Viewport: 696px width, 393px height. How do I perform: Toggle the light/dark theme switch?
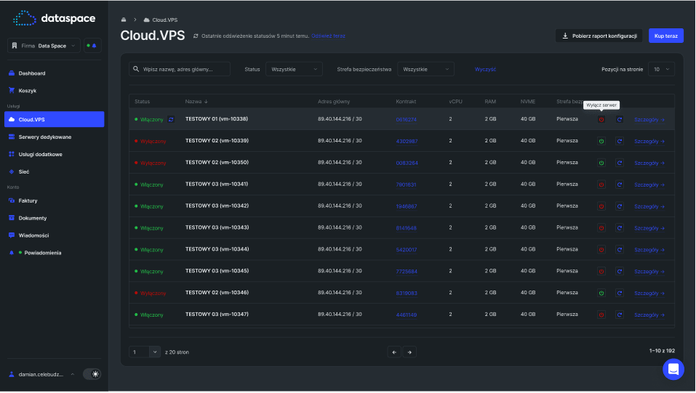coord(92,374)
